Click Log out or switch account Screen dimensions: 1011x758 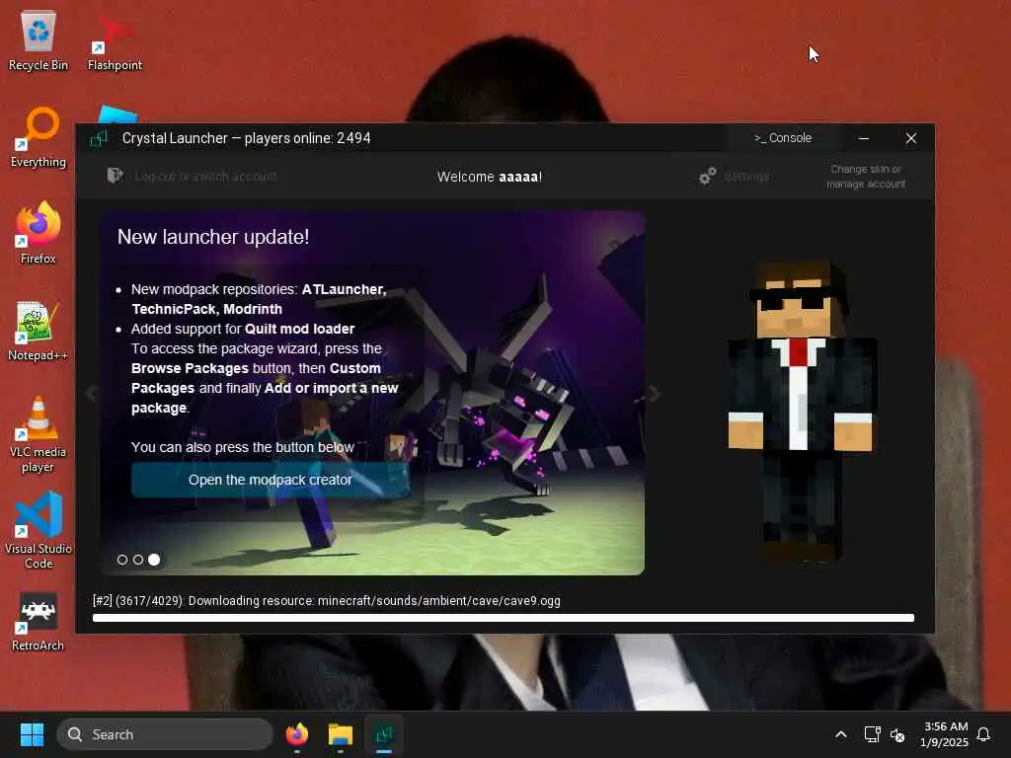[205, 176]
